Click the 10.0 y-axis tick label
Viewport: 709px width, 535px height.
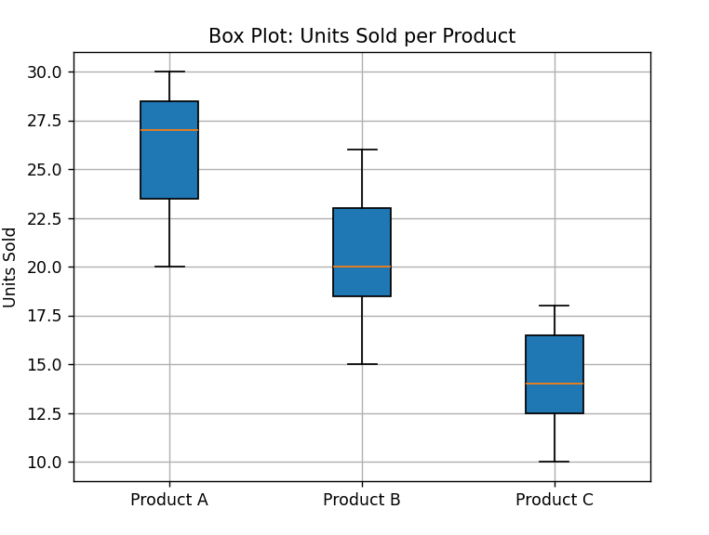click(46, 462)
